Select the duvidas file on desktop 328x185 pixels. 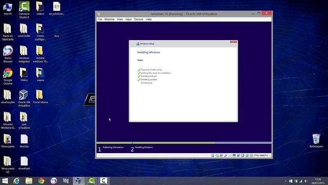24,141
